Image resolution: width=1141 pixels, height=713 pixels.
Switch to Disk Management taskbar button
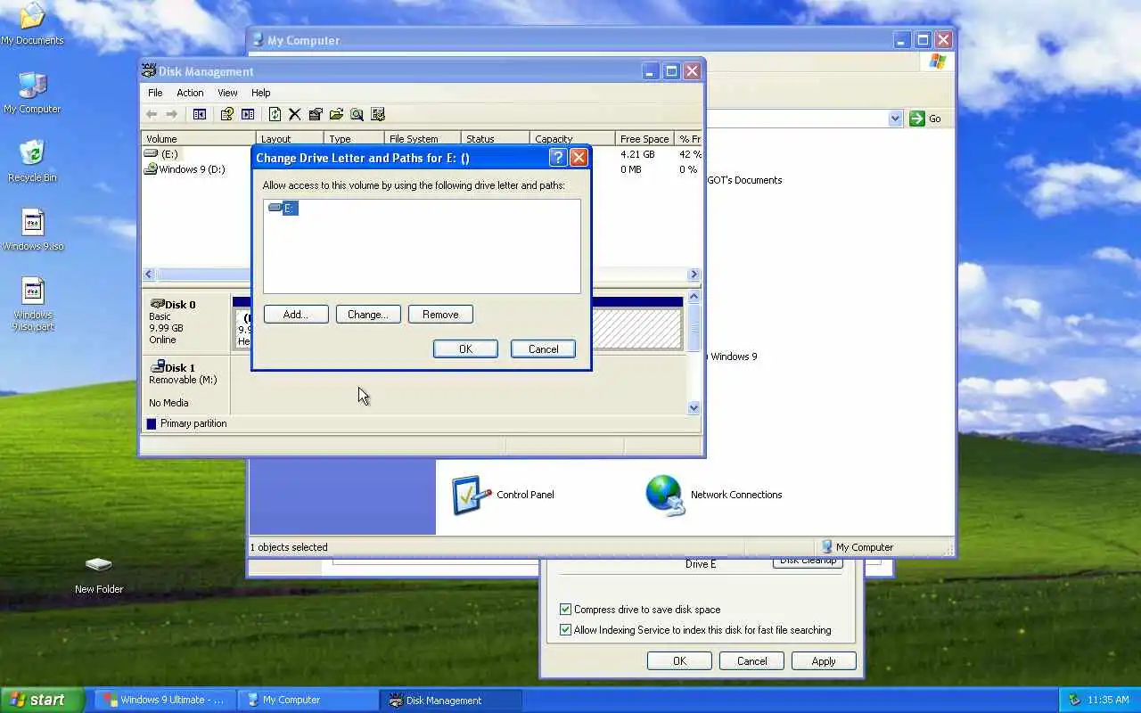[451, 700]
